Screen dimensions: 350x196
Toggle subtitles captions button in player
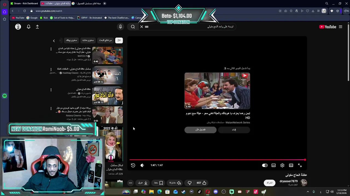[273, 165]
